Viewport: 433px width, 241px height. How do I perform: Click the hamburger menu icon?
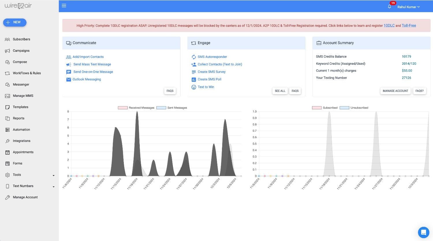64,6
